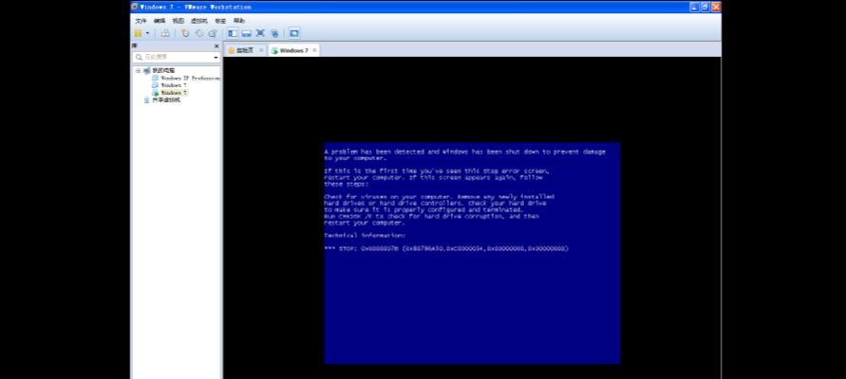
Task: Open the 查看 (View) menu
Action: tap(179, 21)
